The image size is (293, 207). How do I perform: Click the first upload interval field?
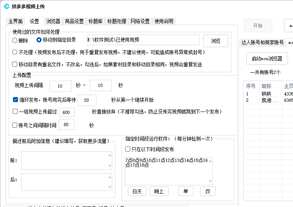[60, 86]
